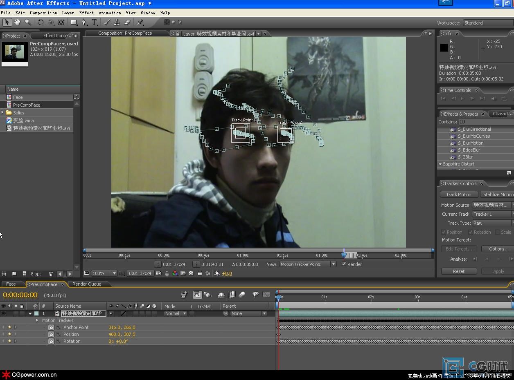The image size is (514, 380).
Task: Select the Puppet Pin tool
Action: [140, 22]
